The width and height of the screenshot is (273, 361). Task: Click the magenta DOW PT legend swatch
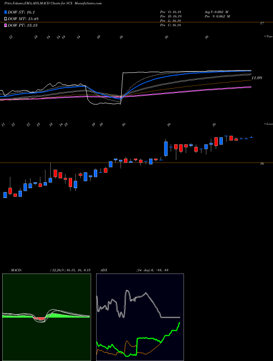pyautogui.click(x=6, y=25)
